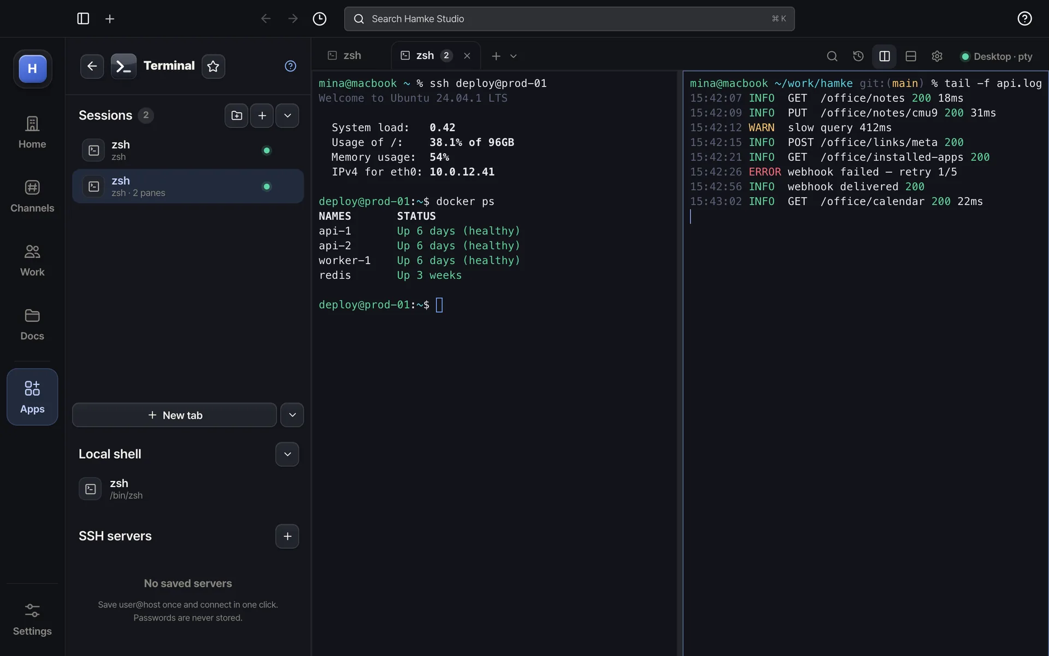
Task: Toggle vertical split pane layout
Action: pyautogui.click(x=885, y=56)
